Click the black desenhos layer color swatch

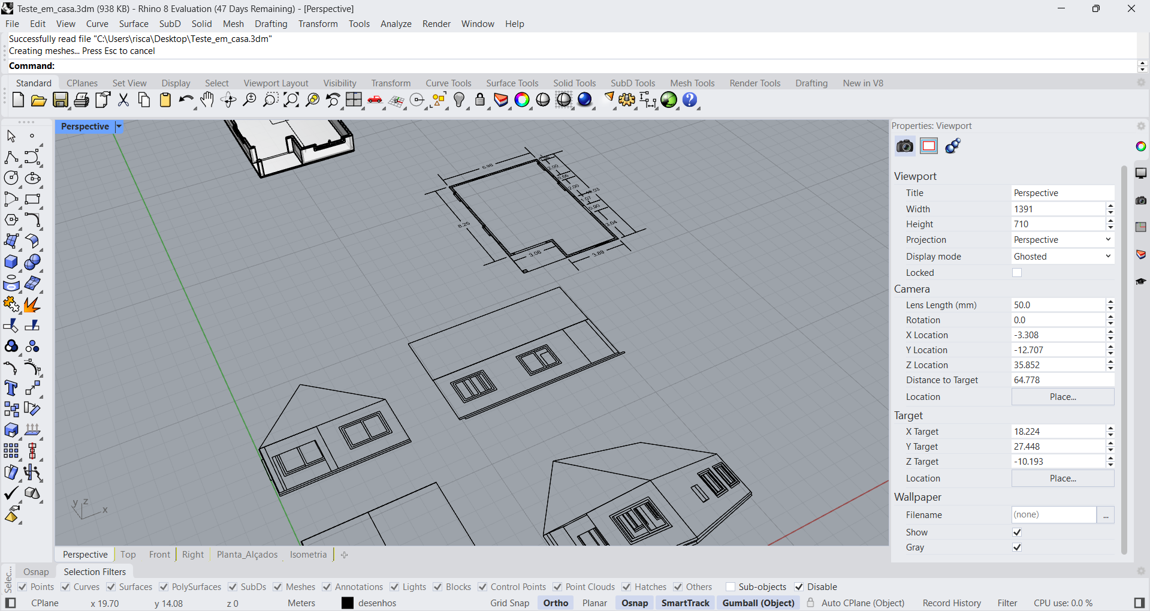(x=348, y=603)
